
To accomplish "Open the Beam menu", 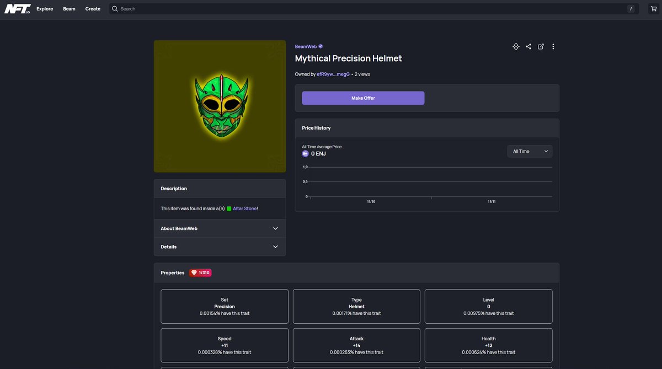I will [68, 8].
